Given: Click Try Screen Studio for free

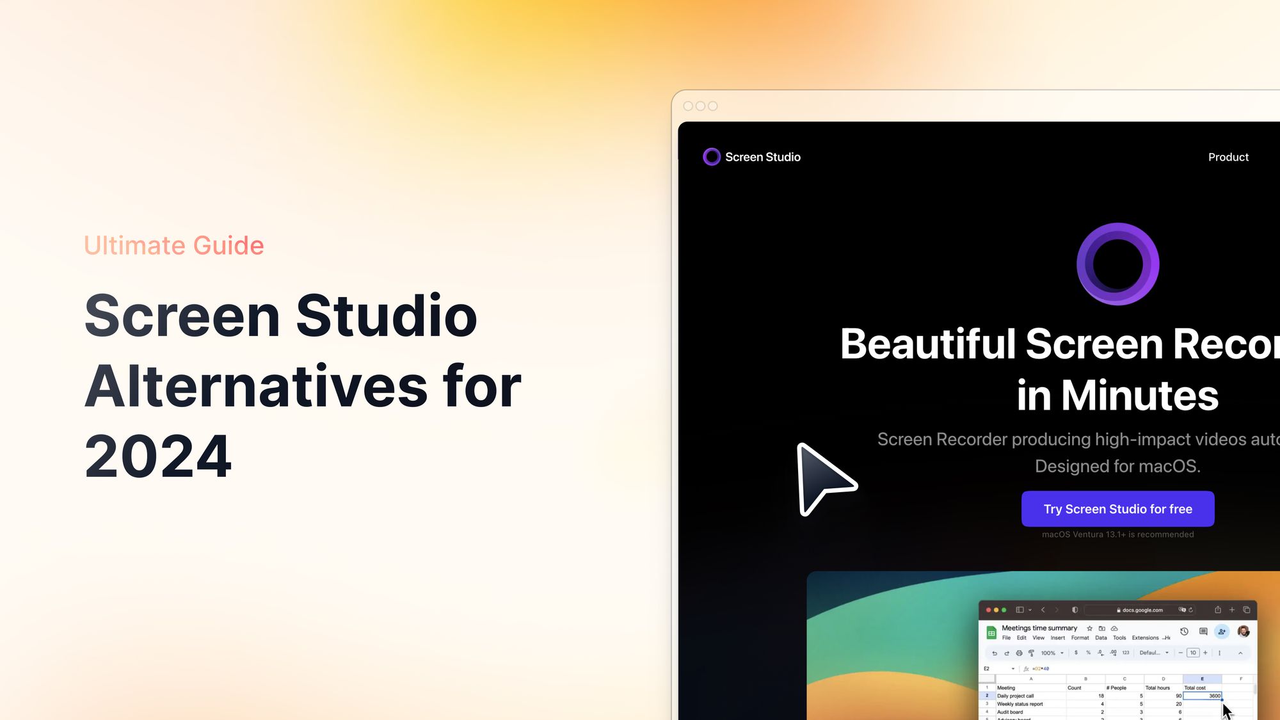Looking at the screenshot, I should [x=1117, y=509].
